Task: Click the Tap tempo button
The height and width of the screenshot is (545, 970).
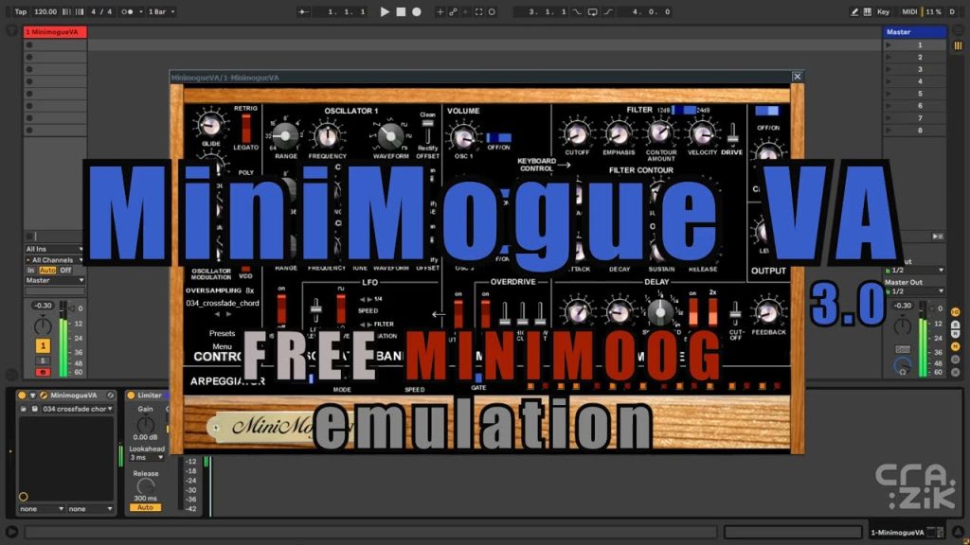Action: (x=21, y=11)
